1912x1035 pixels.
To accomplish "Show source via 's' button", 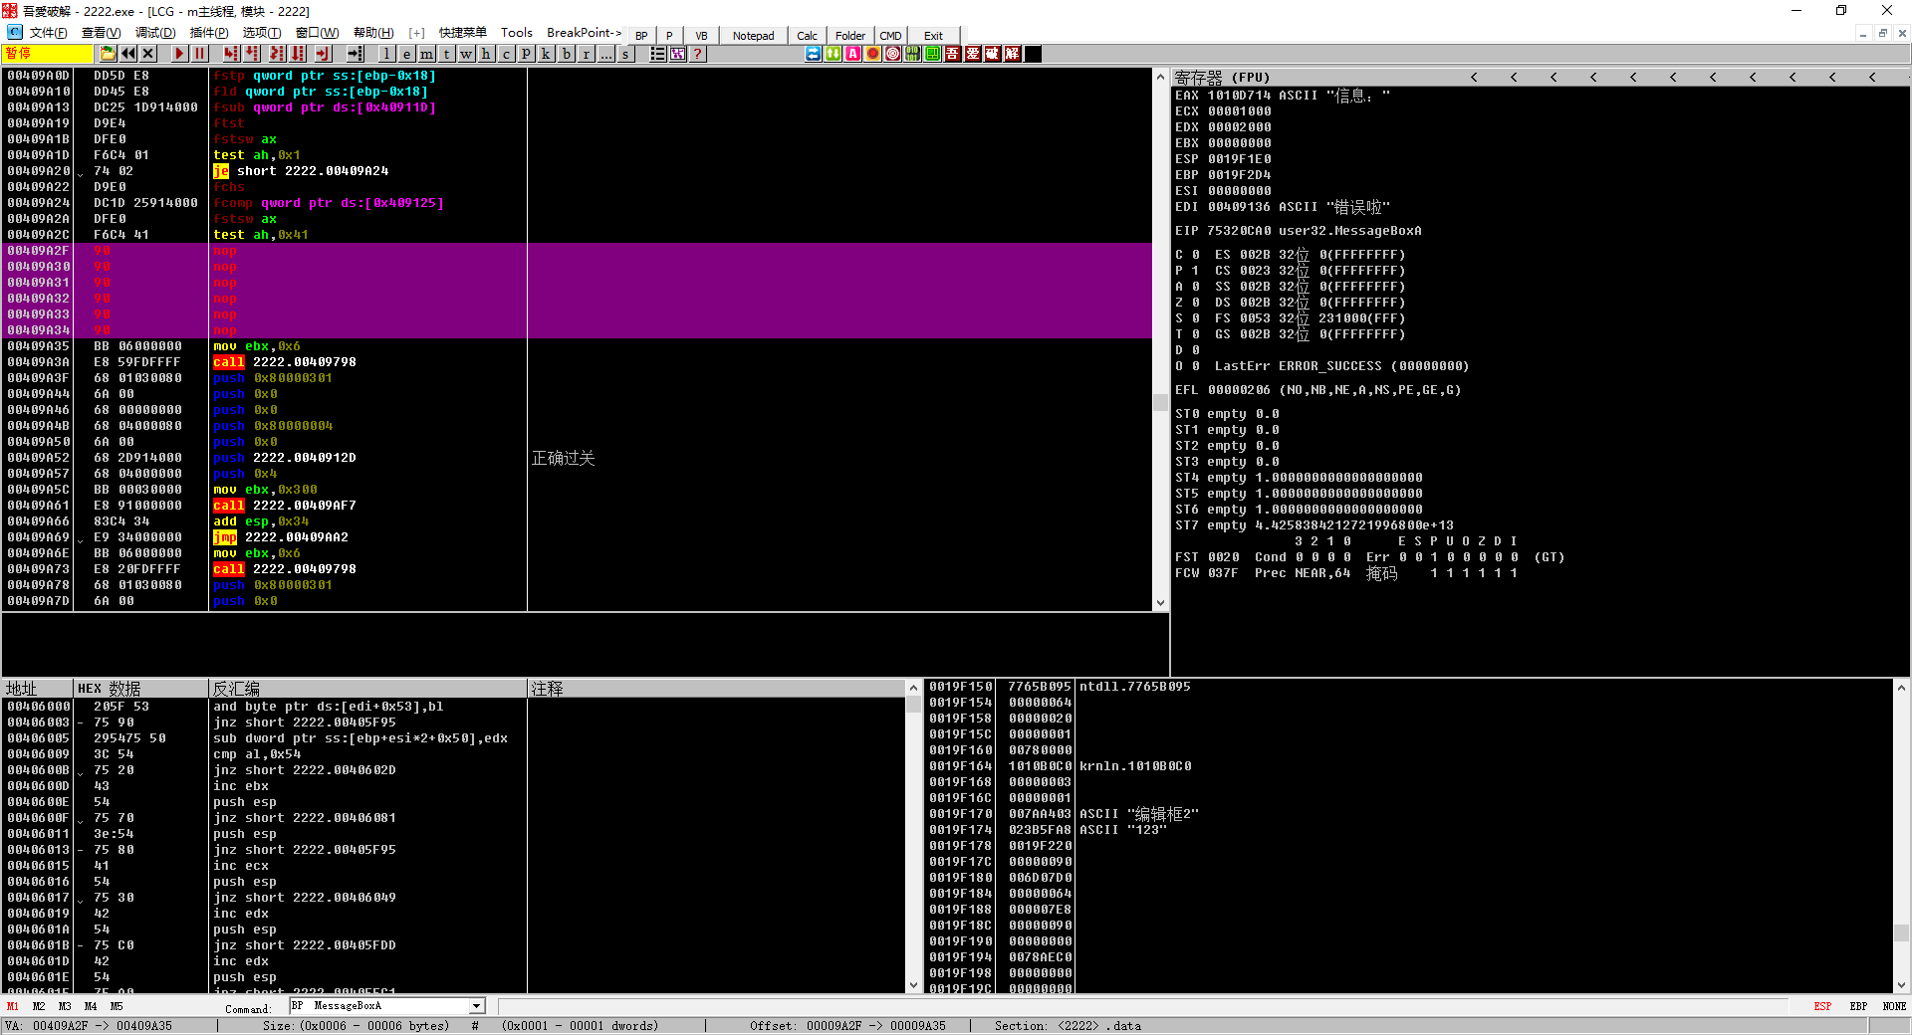I will point(626,54).
